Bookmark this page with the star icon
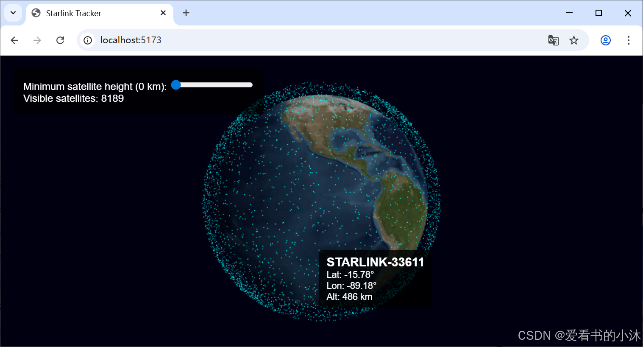 pos(574,40)
